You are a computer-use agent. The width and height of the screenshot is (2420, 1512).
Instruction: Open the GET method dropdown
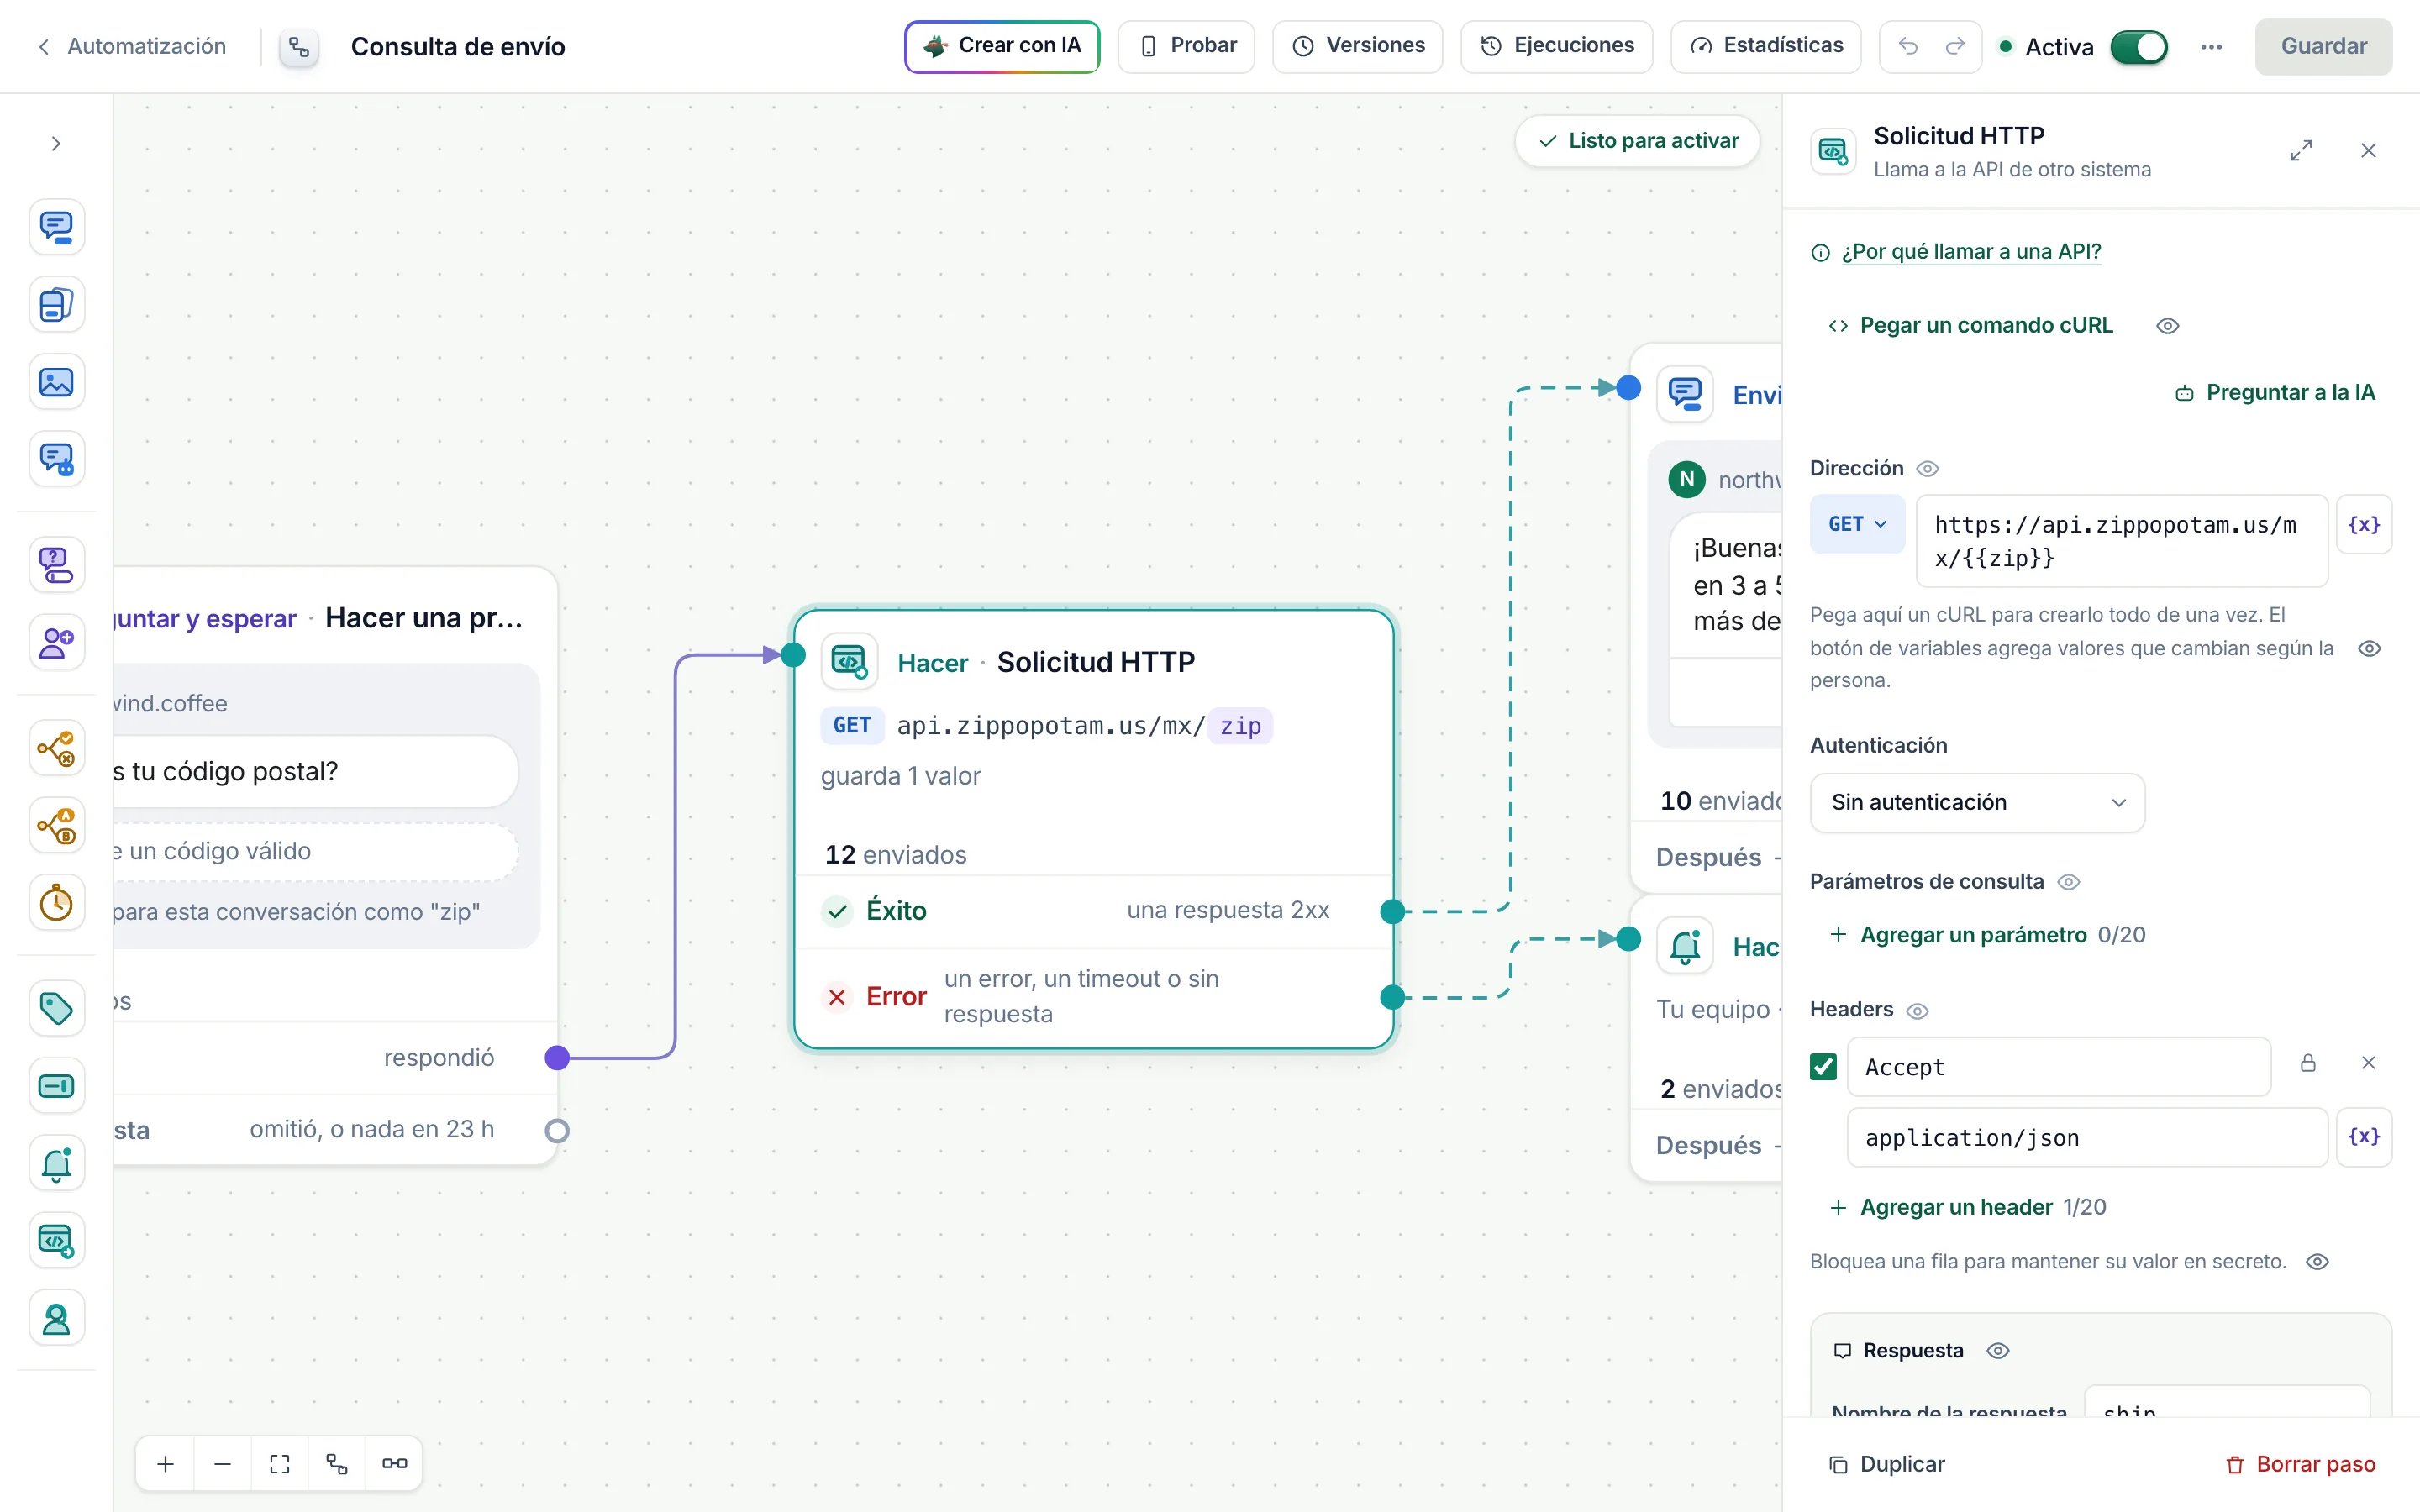pos(1857,524)
